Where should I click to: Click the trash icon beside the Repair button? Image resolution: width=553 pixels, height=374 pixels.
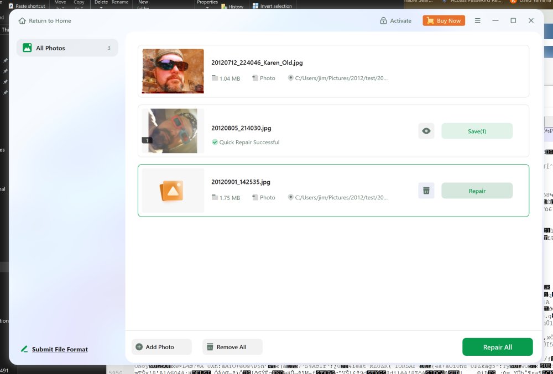[x=426, y=190]
